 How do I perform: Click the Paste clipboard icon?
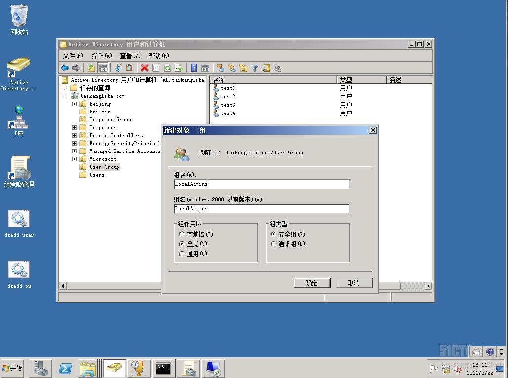click(129, 68)
